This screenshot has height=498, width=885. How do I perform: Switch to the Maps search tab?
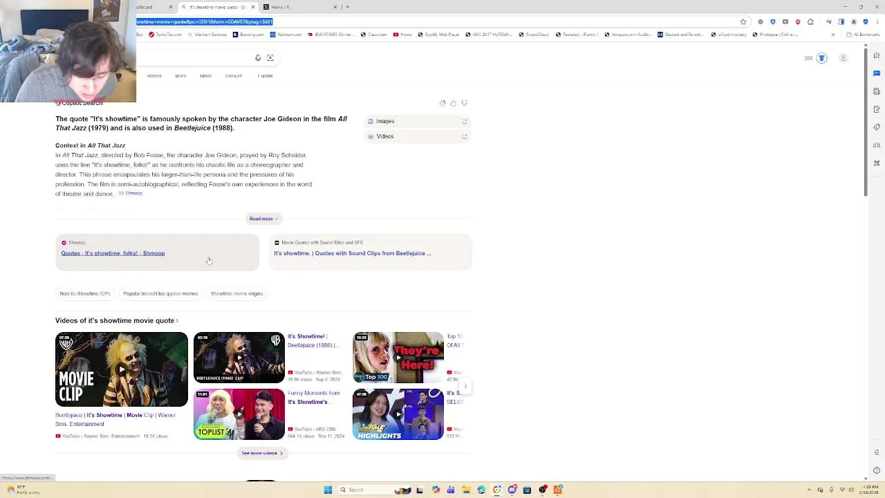tap(180, 76)
